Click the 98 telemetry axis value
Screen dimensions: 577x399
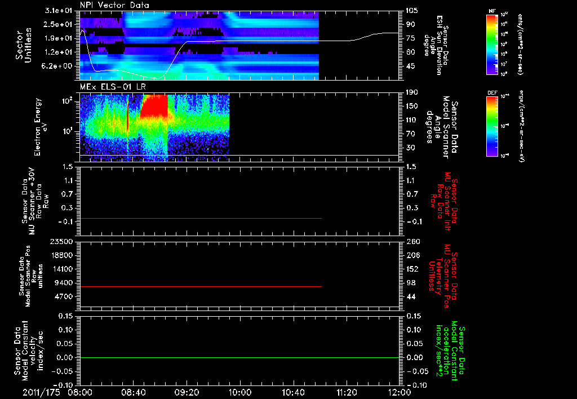tap(411, 283)
